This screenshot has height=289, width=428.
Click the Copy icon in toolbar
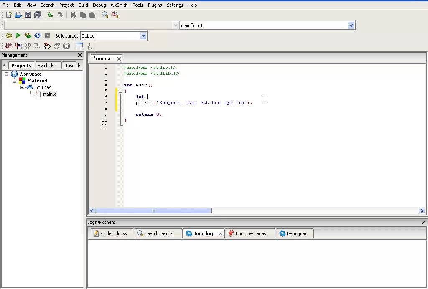coord(83,15)
